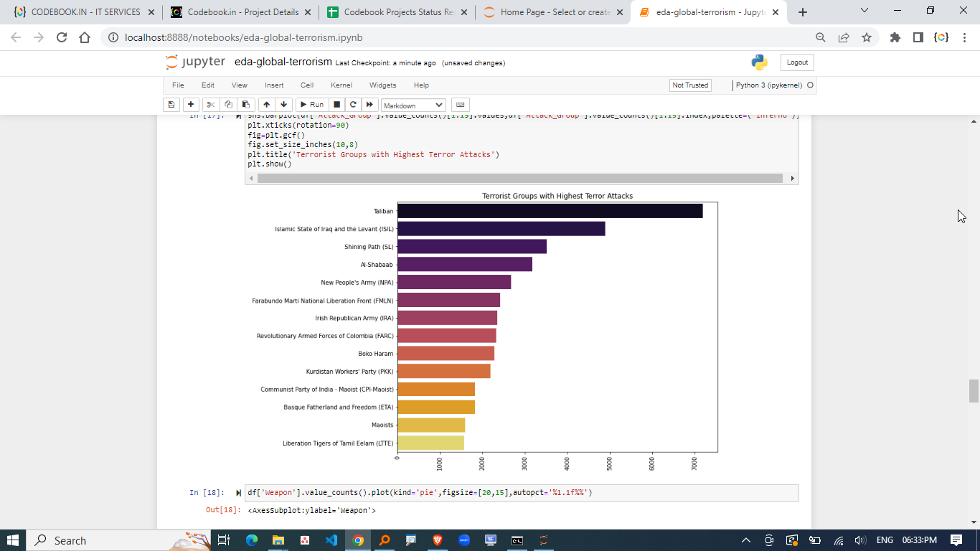Viewport: 980px width, 551px height.
Task: Click the Logout button
Action: click(797, 62)
